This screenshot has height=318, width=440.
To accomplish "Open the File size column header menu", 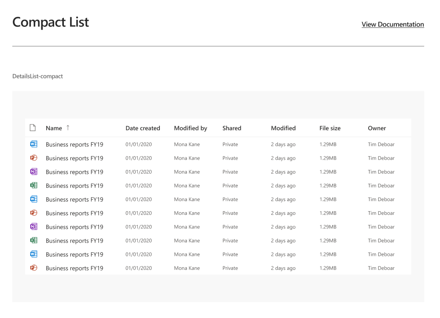I will point(329,128).
